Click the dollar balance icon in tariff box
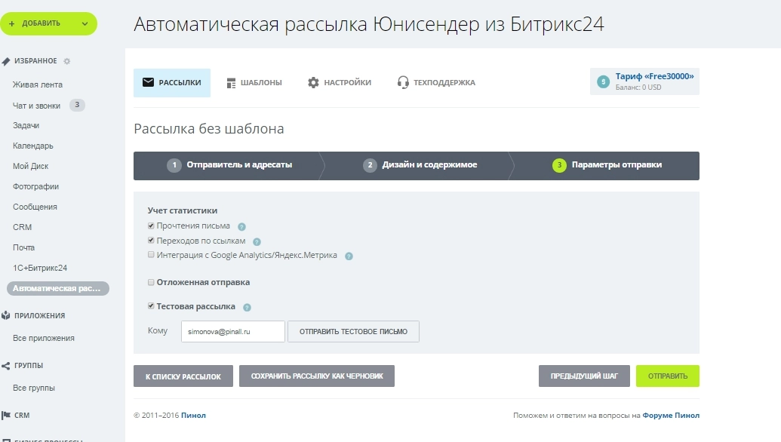Image resolution: width=781 pixels, height=442 pixels. (x=603, y=81)
